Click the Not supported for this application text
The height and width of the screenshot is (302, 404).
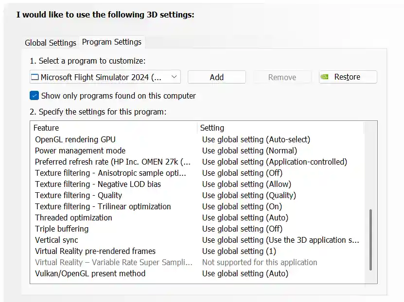pyautogui.click(x=260, y=262)
